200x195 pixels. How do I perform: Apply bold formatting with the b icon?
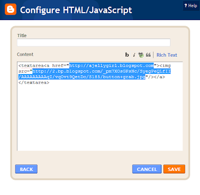[x=127, y=55]
